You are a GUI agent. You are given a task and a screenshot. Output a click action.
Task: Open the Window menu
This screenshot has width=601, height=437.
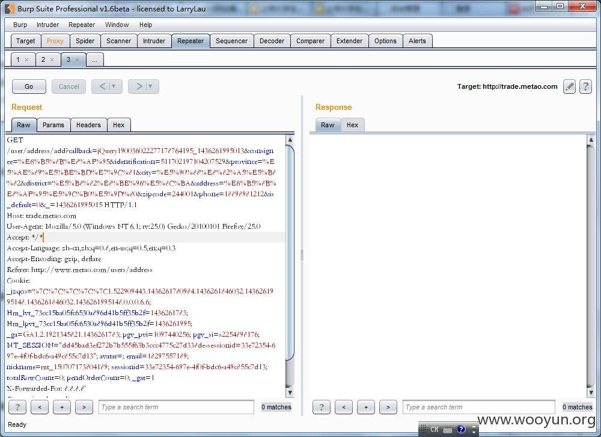tap(117, 25)
